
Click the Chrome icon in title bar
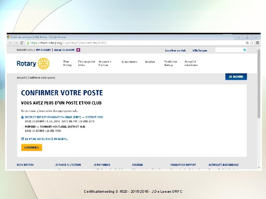(8, 37)
